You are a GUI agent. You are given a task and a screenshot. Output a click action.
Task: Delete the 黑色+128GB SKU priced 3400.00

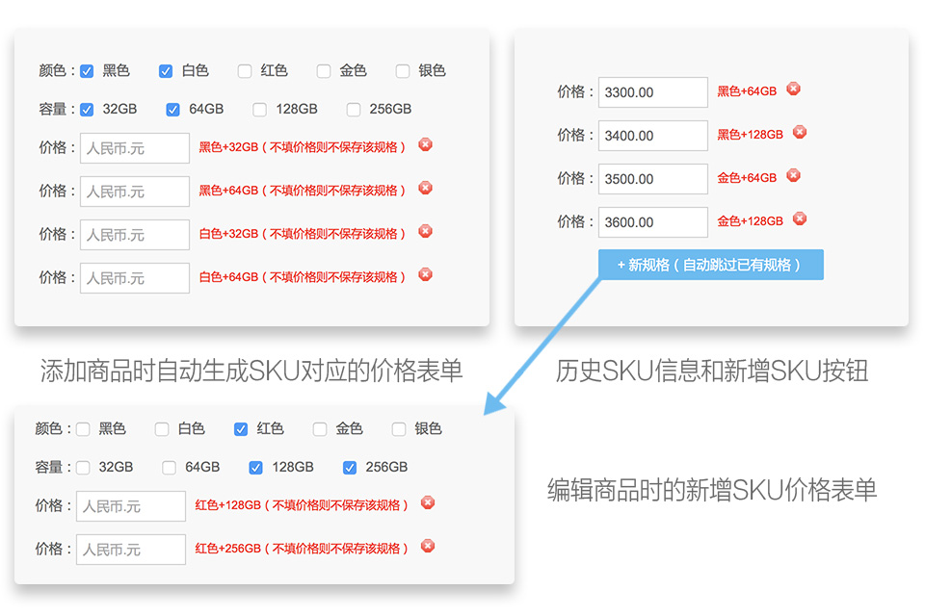coord(800,132)
